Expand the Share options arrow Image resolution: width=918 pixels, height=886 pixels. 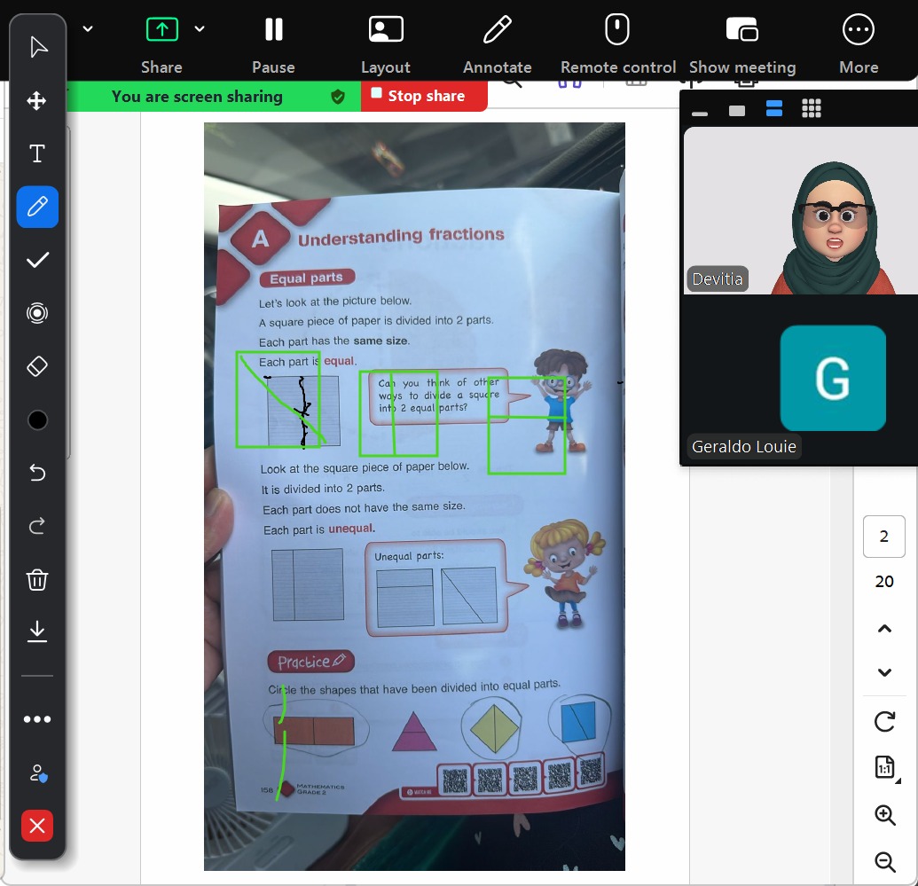coord(200,28)
